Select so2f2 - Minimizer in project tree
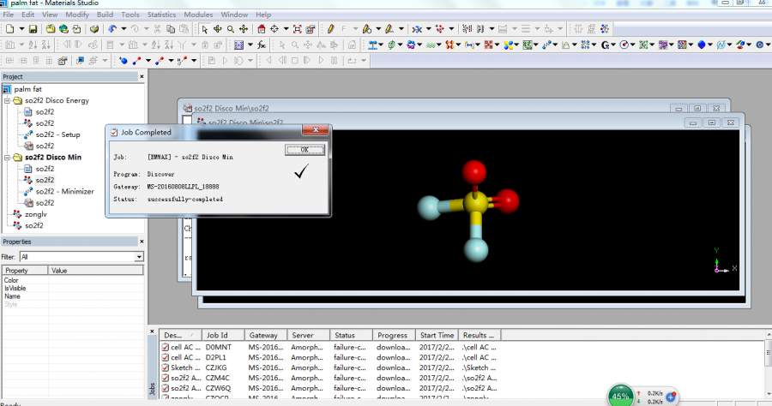Viewport: 772px width, 406px height. click(64, 191)
